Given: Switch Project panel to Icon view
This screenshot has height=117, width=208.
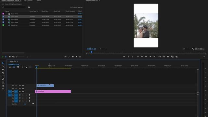Looking at the screenshot, I should coord(10,57).
